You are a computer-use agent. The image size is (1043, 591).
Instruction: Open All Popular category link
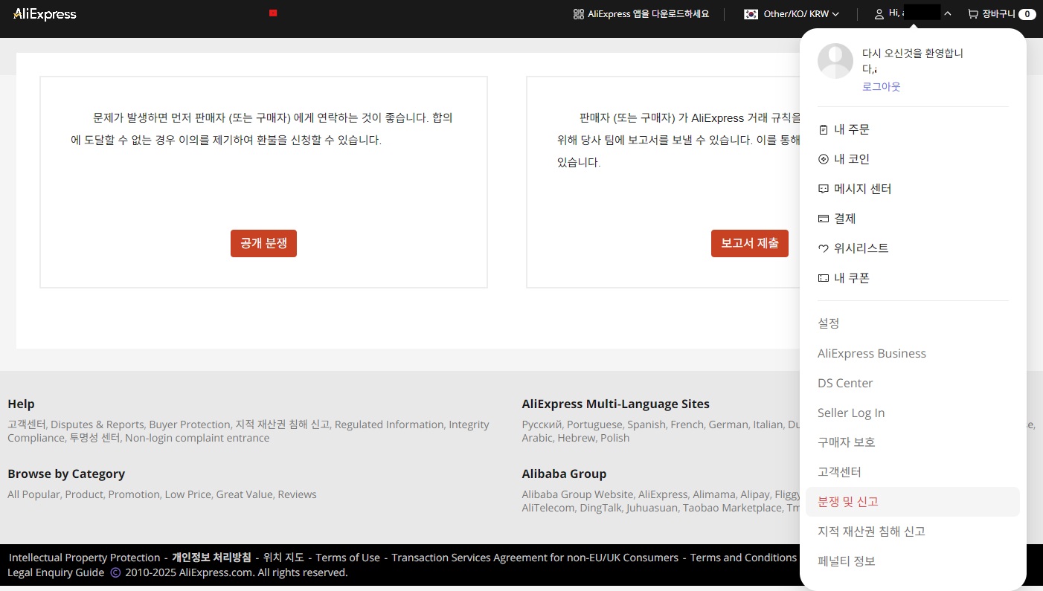pyautogui.click(x=34, y=494)
